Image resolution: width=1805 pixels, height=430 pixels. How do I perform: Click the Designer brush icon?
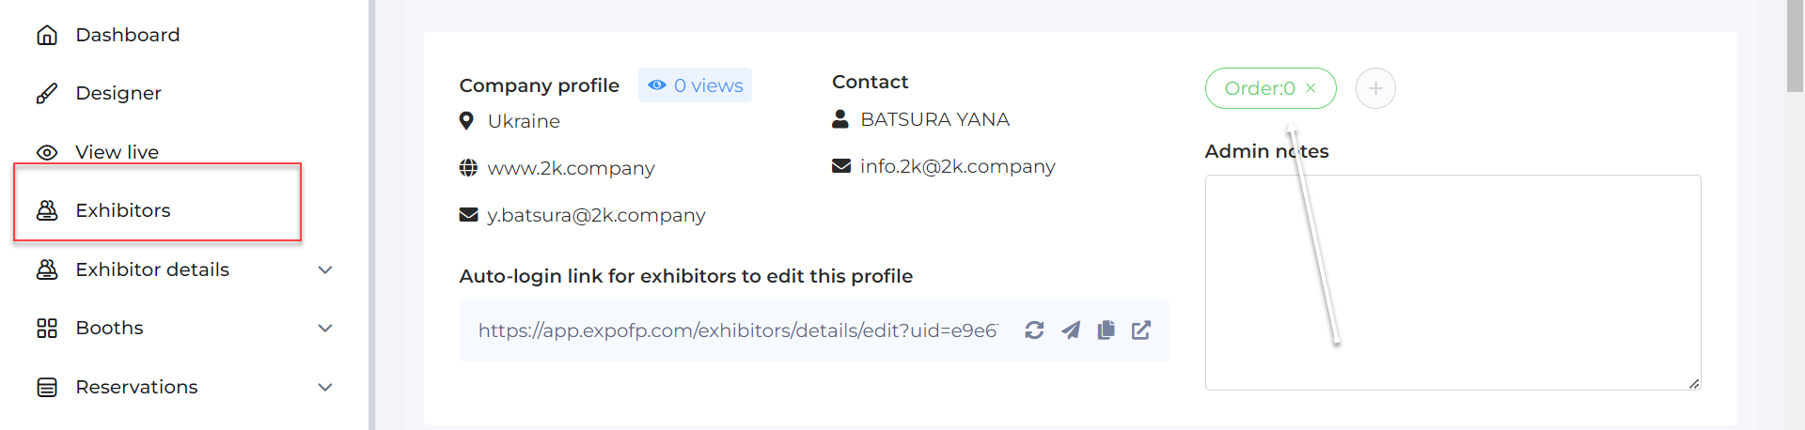pos(47,93)
